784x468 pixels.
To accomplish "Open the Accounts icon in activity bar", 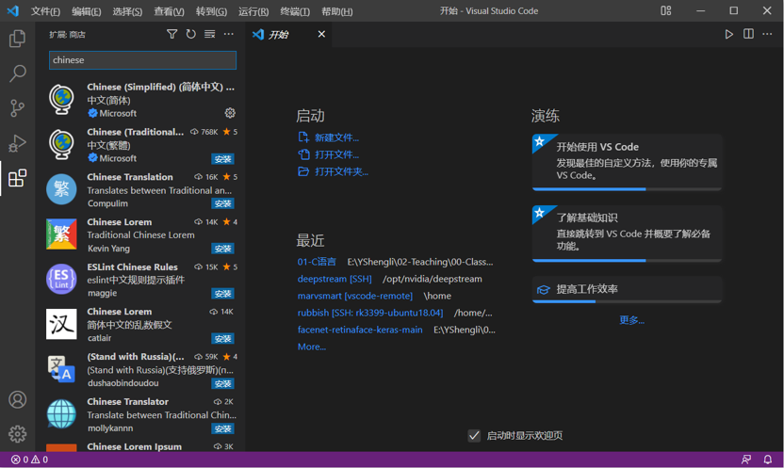I will pyautogui.click(x=18, y=399).
